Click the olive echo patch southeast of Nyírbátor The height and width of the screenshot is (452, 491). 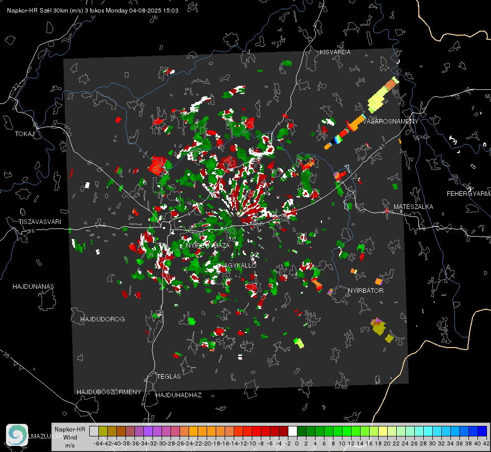point(378,326)
